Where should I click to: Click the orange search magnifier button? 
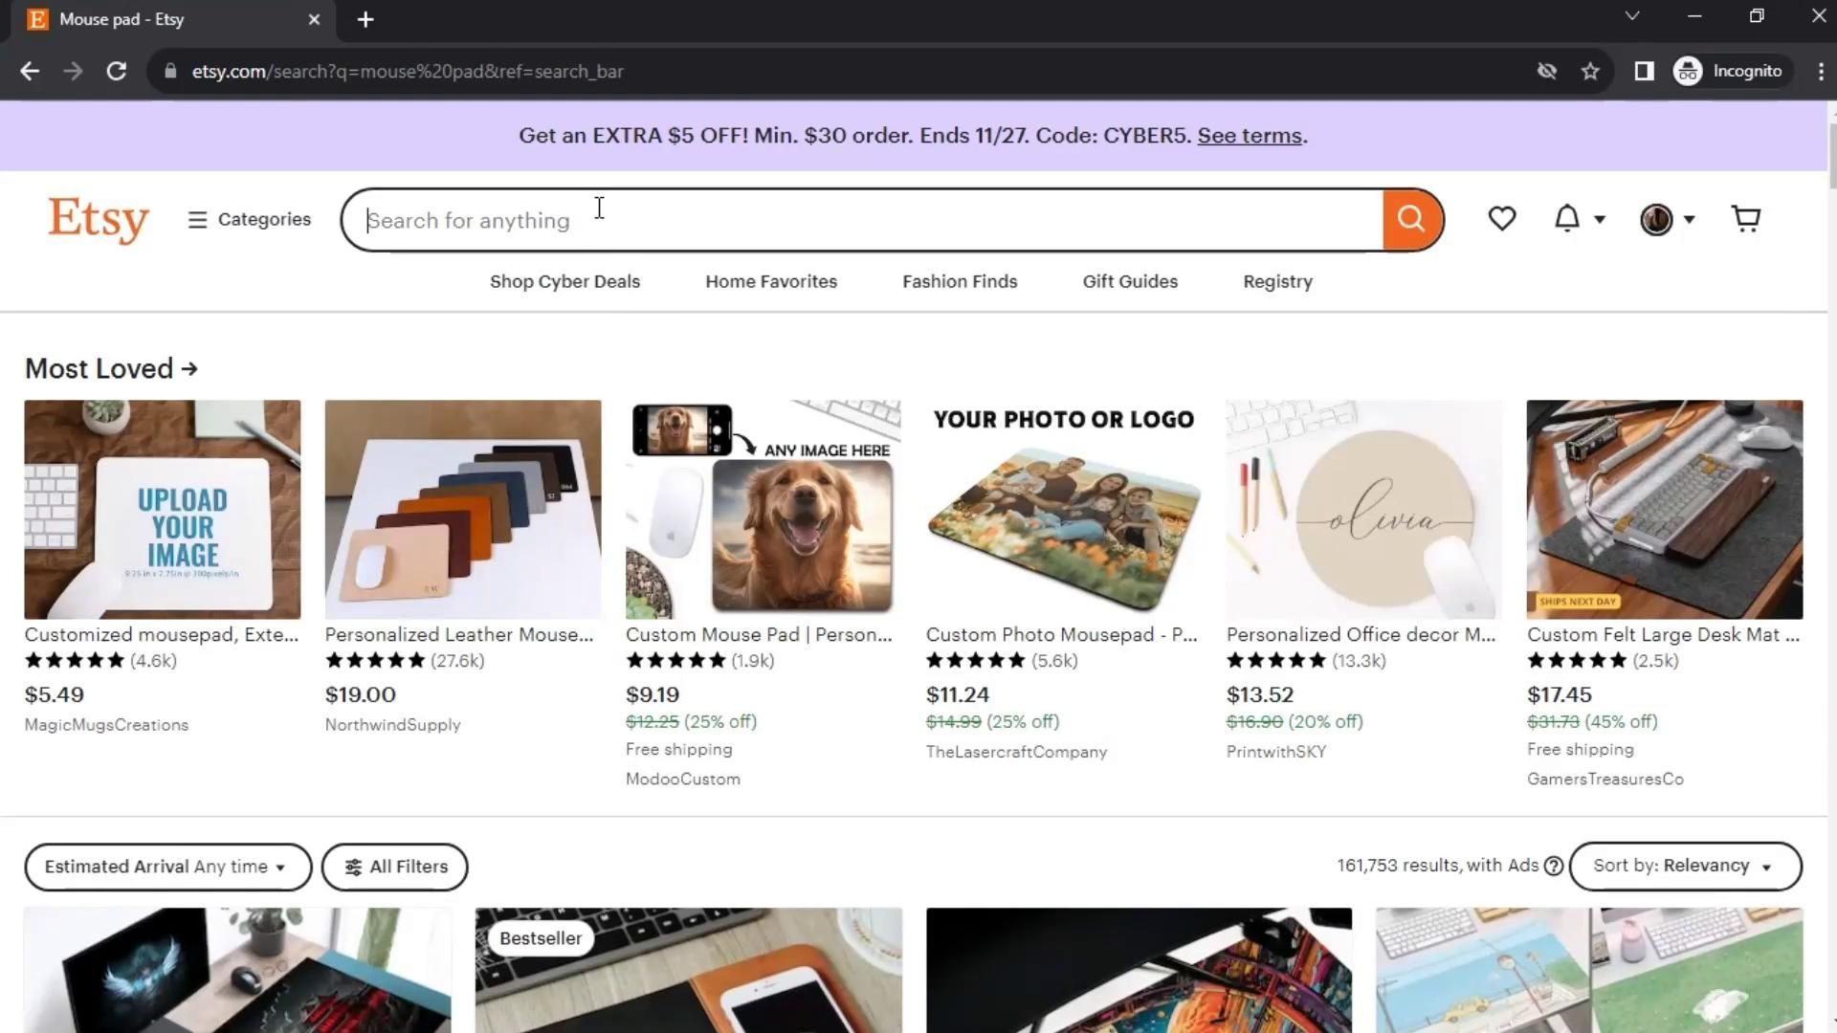(1411, 219)
